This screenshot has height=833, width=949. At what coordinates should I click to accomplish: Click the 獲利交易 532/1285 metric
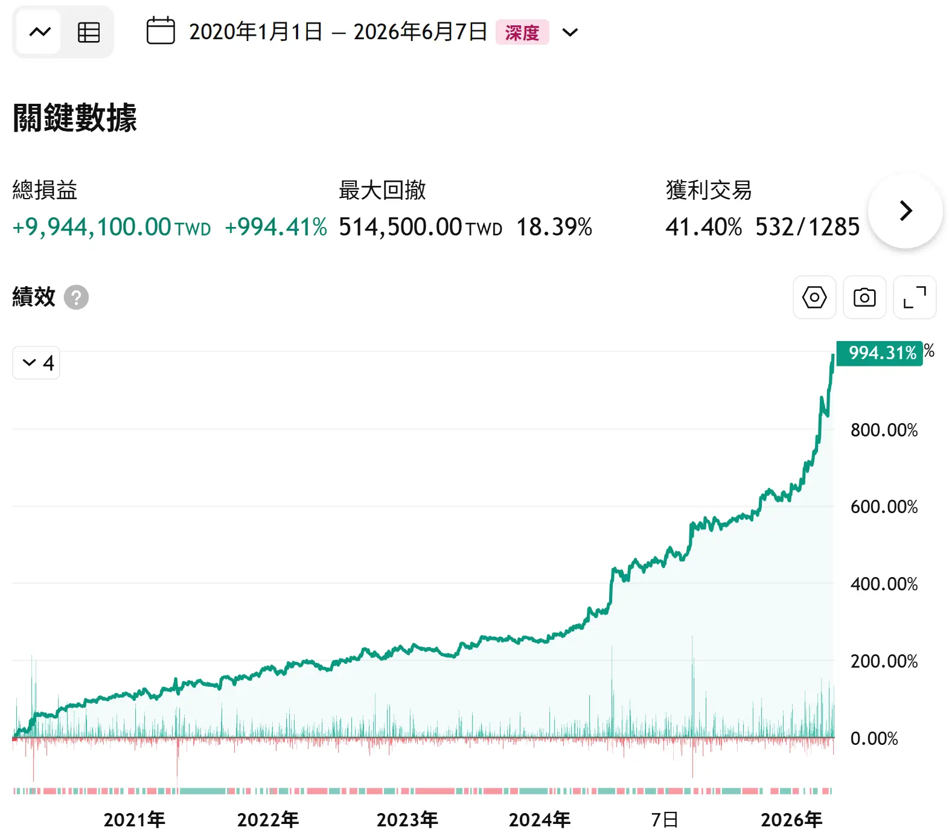point(807,227)
